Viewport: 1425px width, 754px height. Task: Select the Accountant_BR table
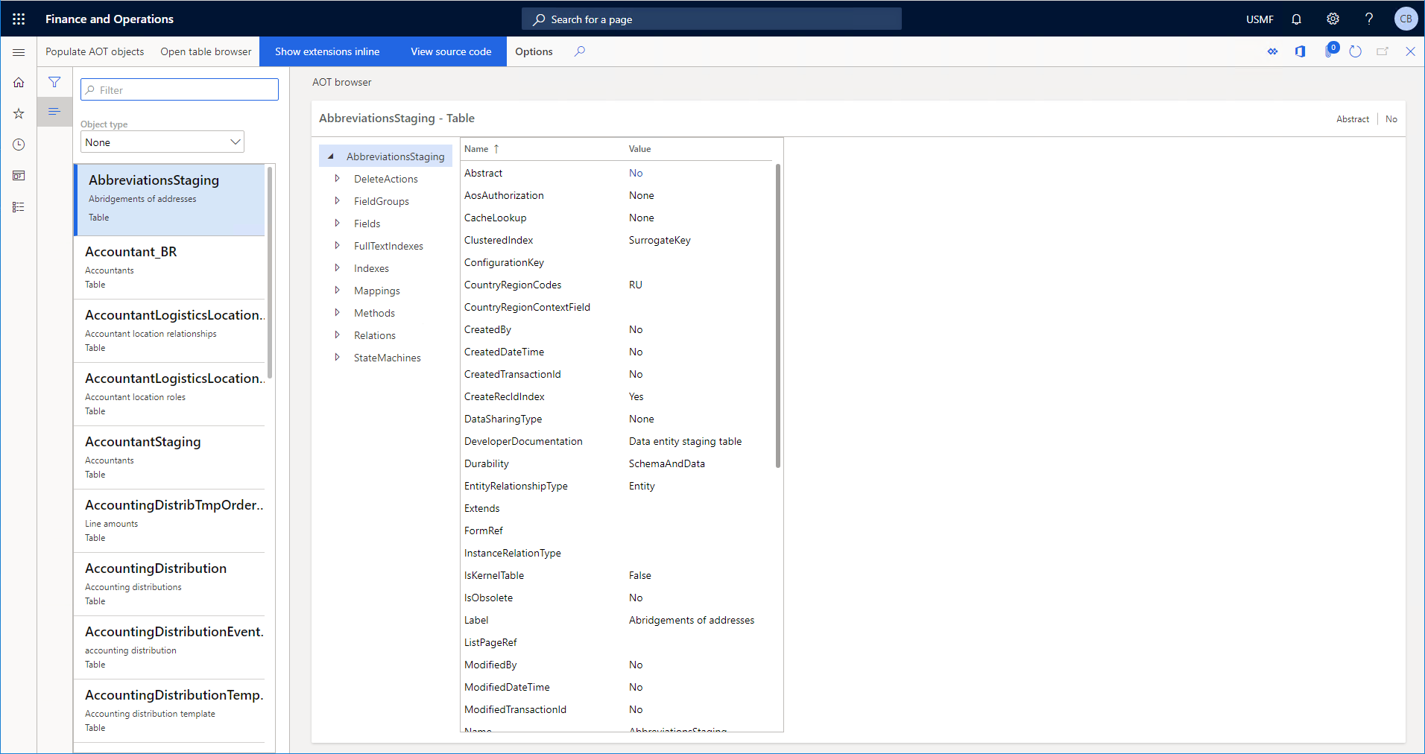[x=169, y=267]
